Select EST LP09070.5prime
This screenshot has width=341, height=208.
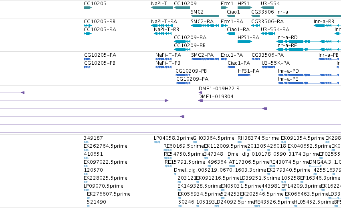(x=87, y=190)
